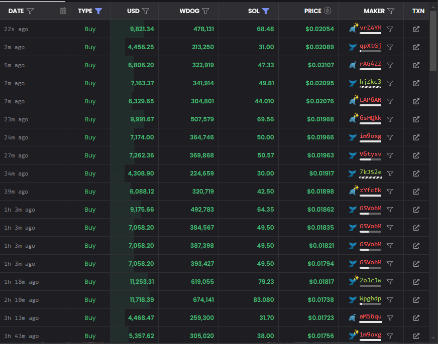This screenshot has height=344, width=438.
Task: Click the sparkle dolphin icon beside vrZAYM
Action: [354, 28]
